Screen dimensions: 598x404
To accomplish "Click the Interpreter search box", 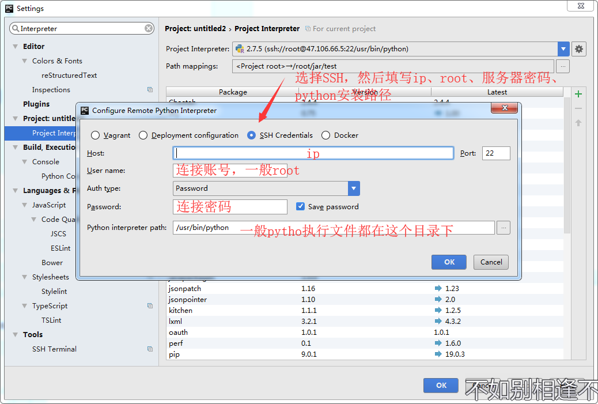I will [x=81, y=28].
